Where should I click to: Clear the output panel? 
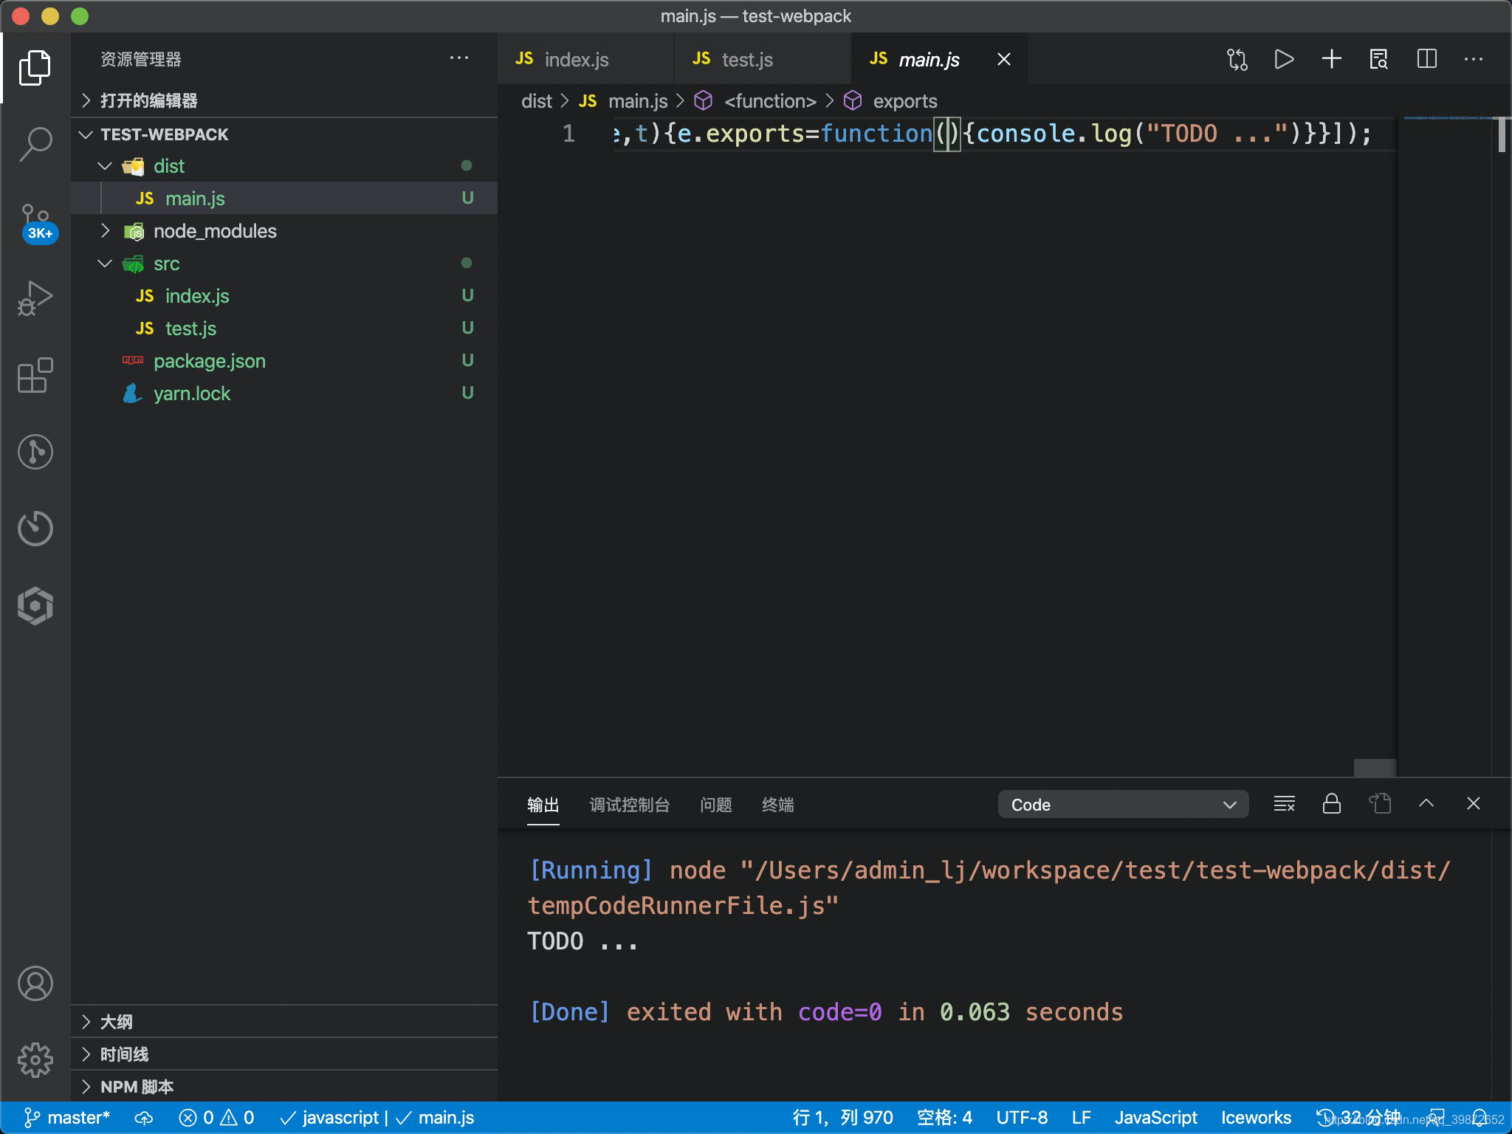tap(1285, 804)
